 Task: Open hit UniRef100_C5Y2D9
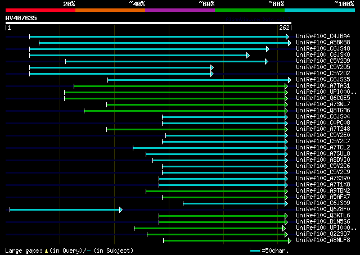(323, 61)
